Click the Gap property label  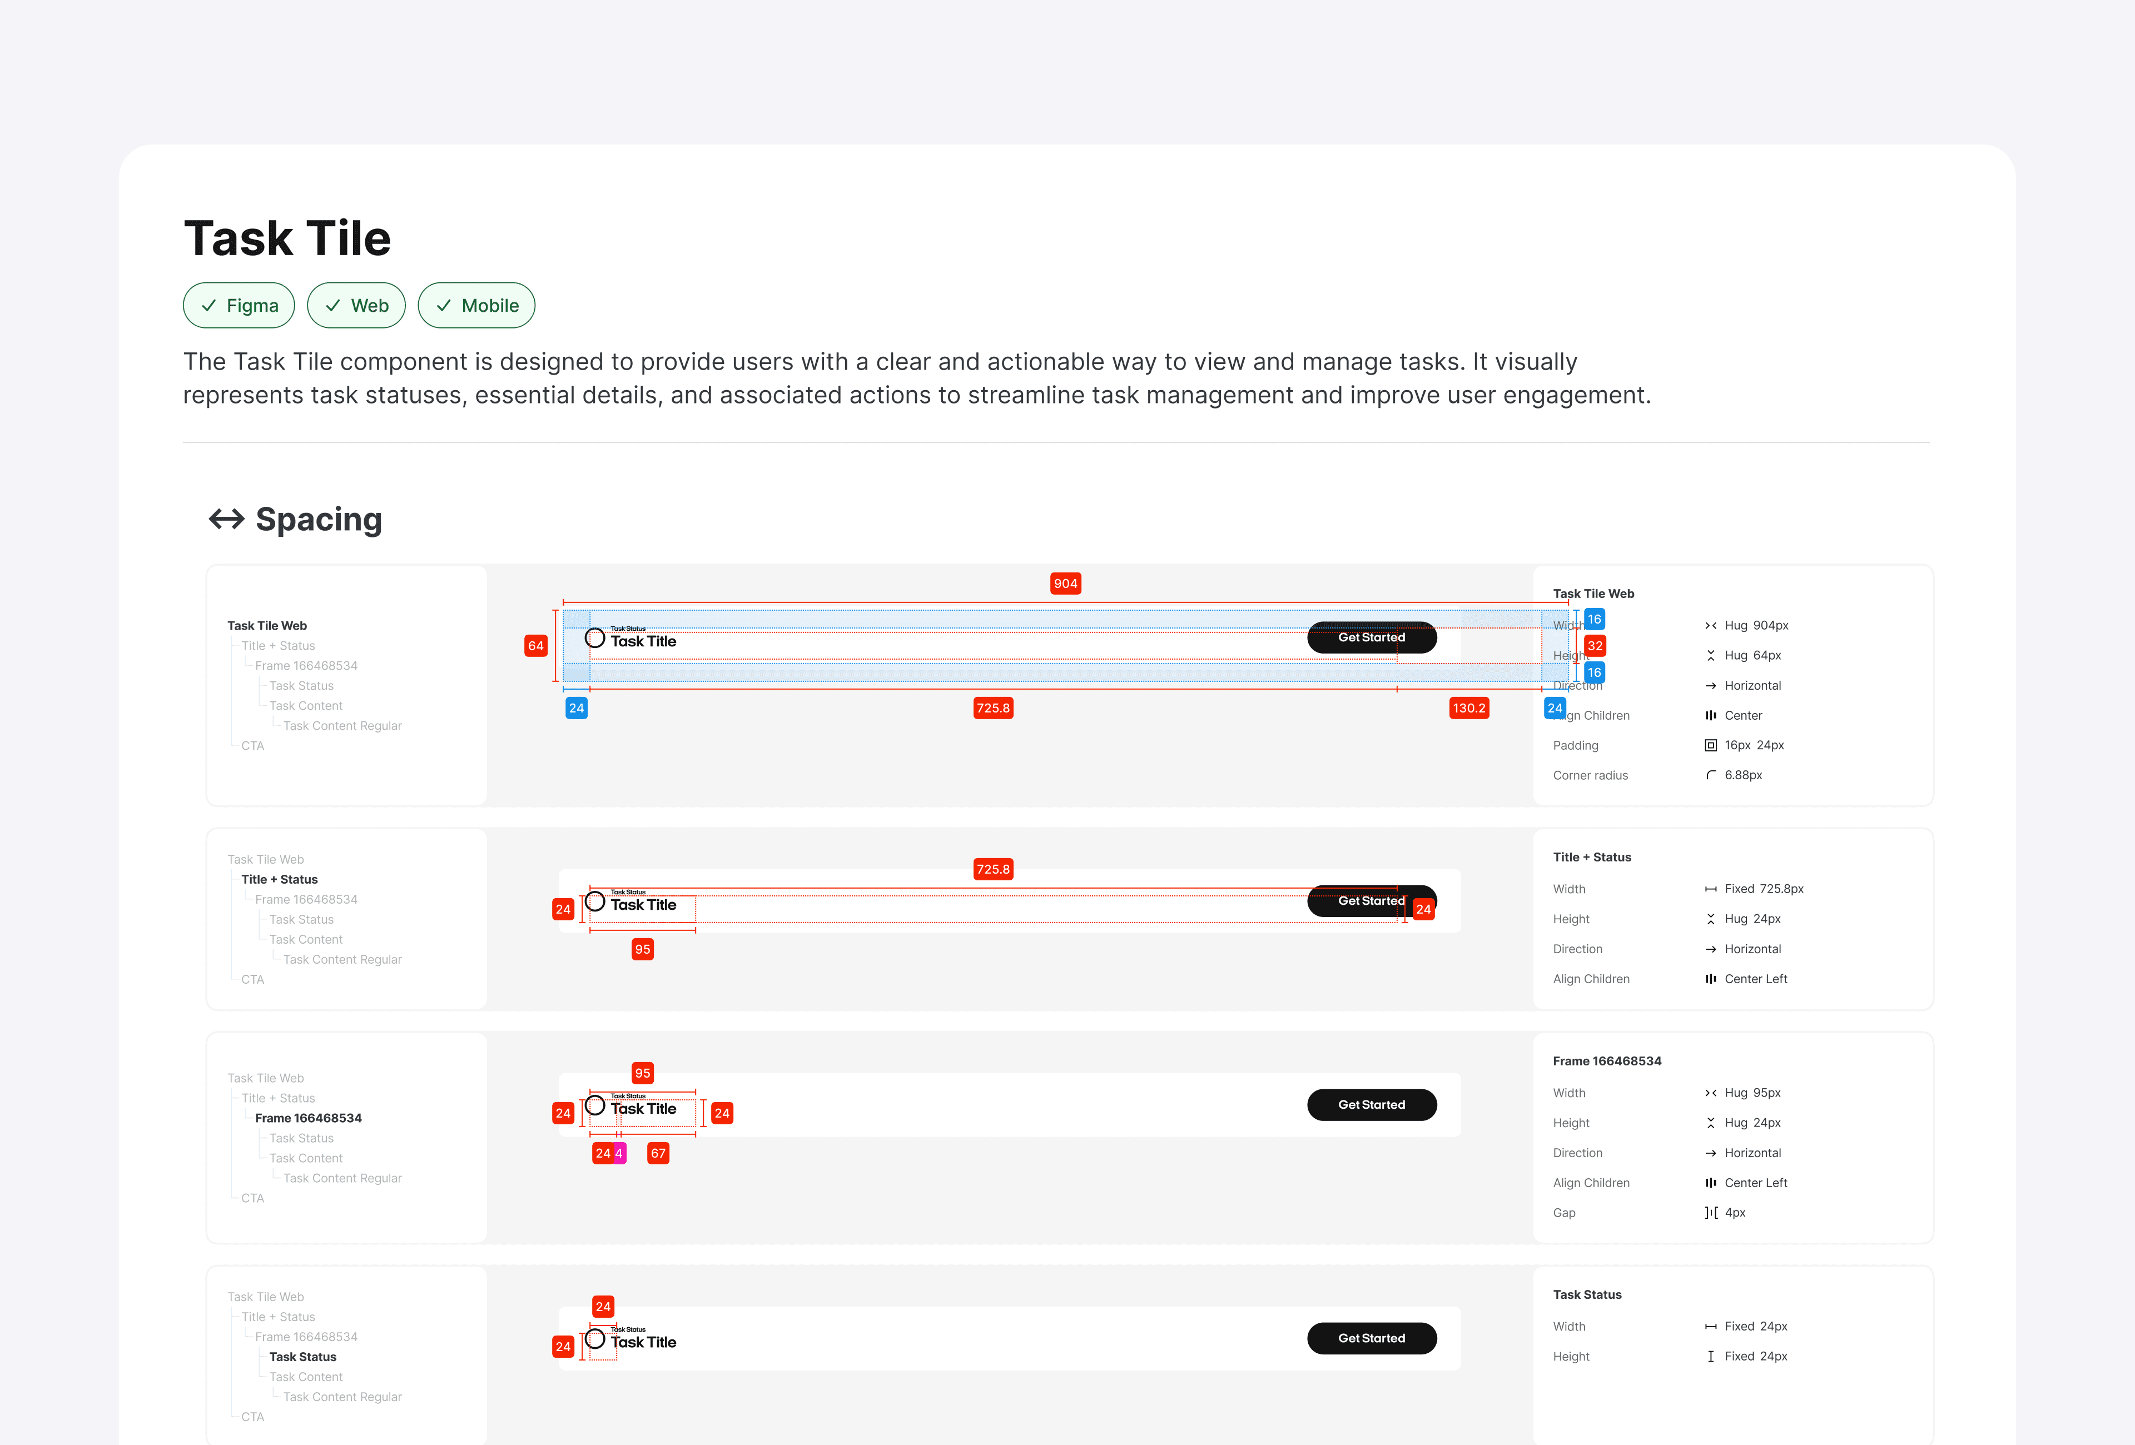pyautogui.click(x=1563, y=1213)
